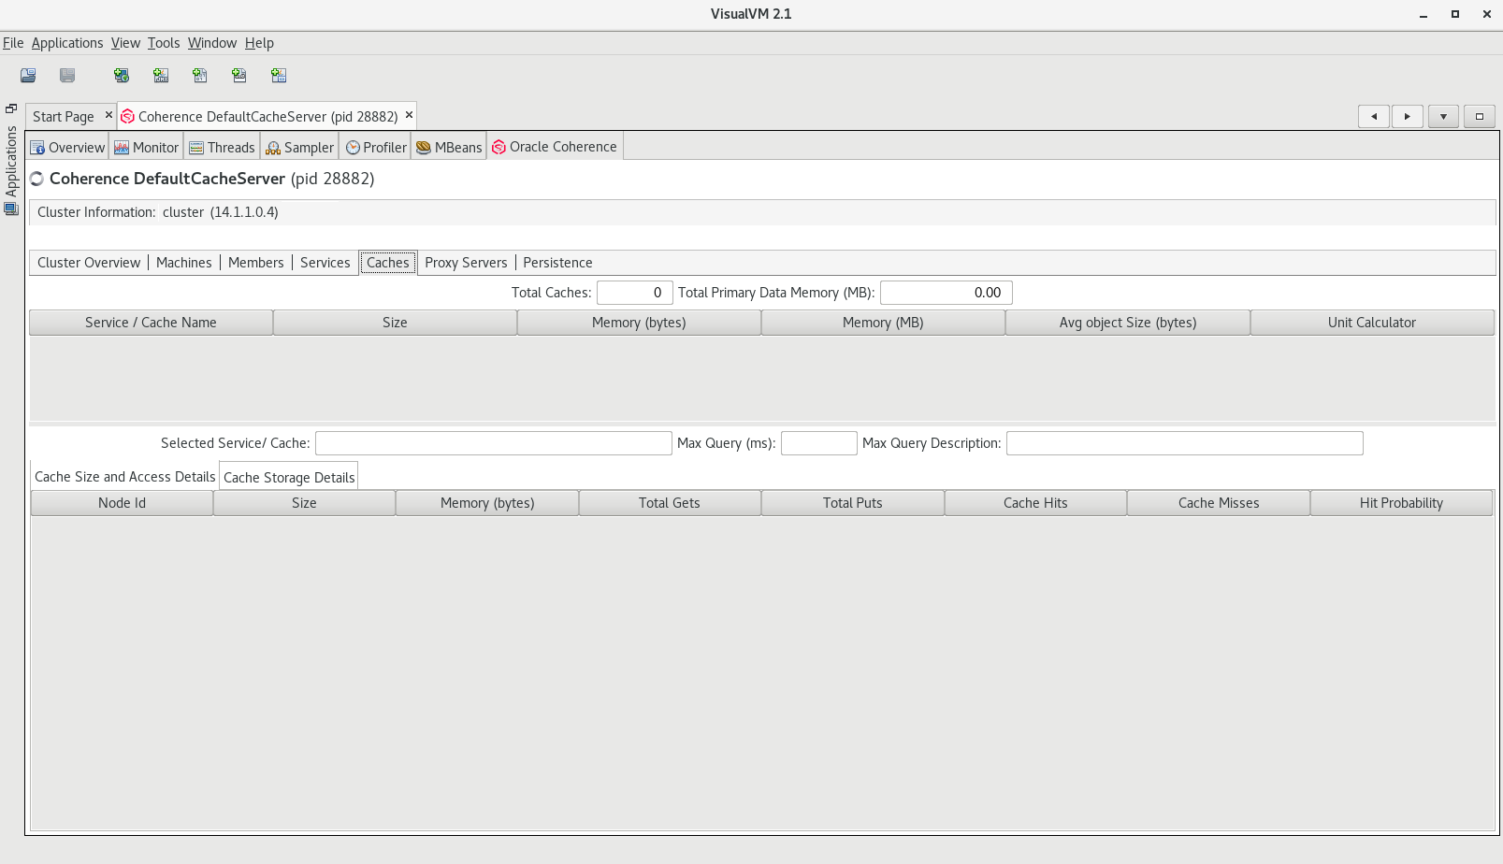This screenshot has width=1503, height=864.
Task: Click the Coherence logo on the document tab
Action: tap(128, 116)
